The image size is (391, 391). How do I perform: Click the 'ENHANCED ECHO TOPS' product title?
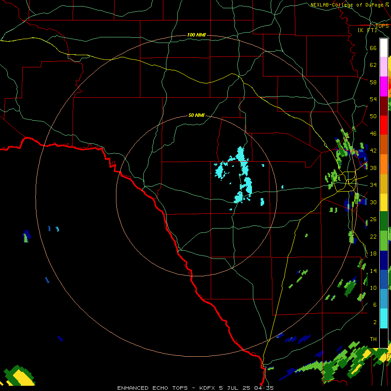(x=152, y=388)
